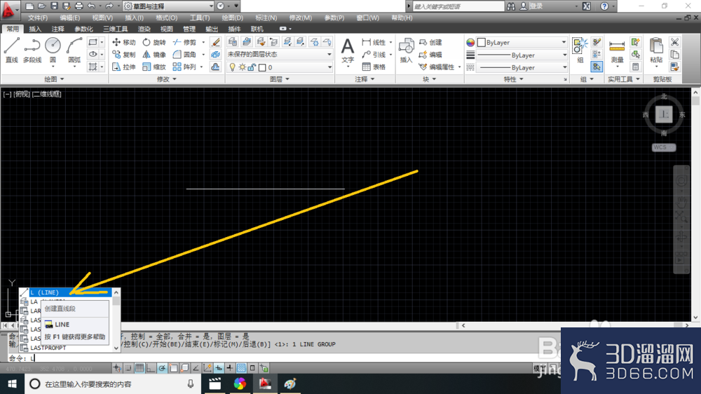Open the unsaved layer state (未保存的图层状态) dropdown

[x=280, y=54]
